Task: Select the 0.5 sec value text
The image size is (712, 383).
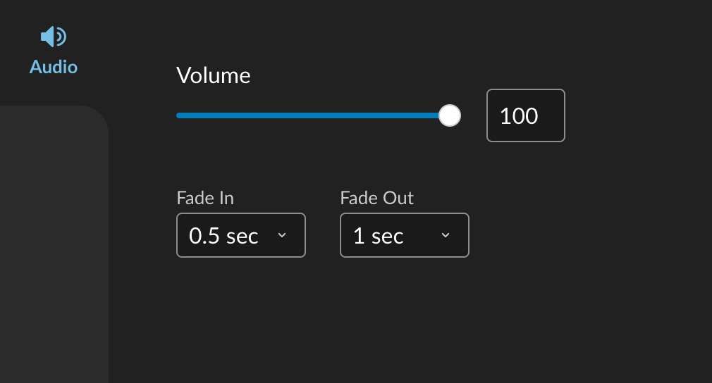Action: coord(223,236)
